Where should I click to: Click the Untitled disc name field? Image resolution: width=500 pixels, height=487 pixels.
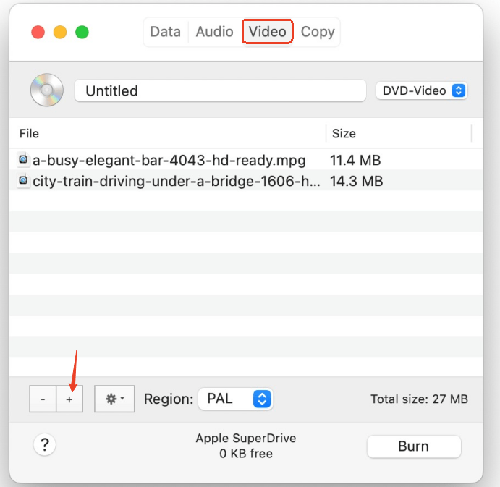[x=220, y=90]
